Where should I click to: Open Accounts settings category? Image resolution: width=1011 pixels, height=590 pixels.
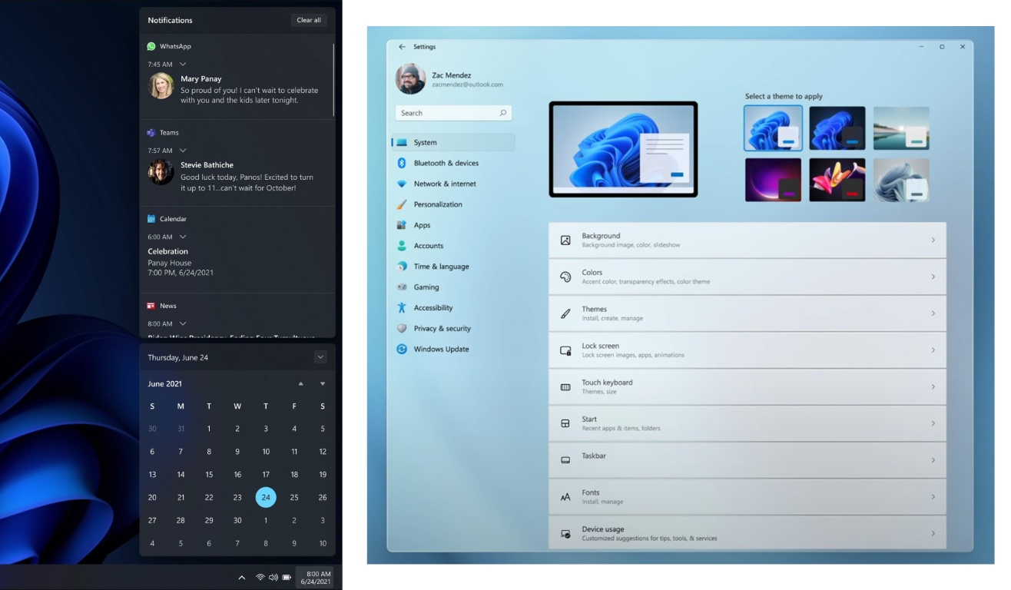(x=453, y=246)
